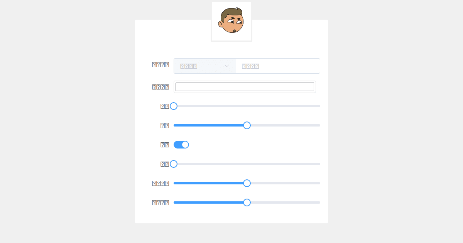Click the gray track end of the bottom slider

319,202
